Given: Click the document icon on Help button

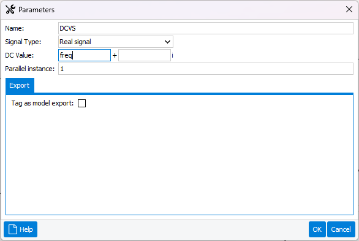Looking at the screenshot, I should tap(13, 229).
